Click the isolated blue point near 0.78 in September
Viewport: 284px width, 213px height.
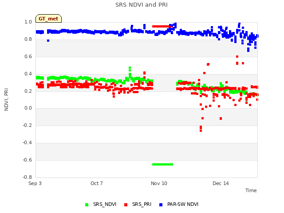pyautogui.click(x=48, y=40)
